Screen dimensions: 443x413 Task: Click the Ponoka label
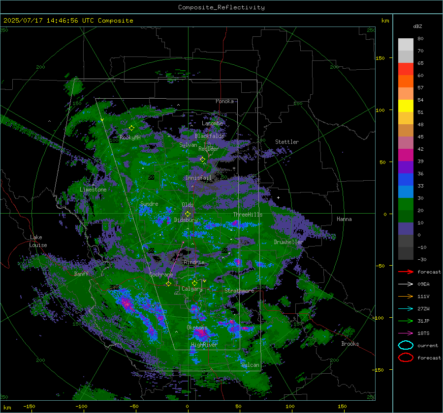coord(224,101)
